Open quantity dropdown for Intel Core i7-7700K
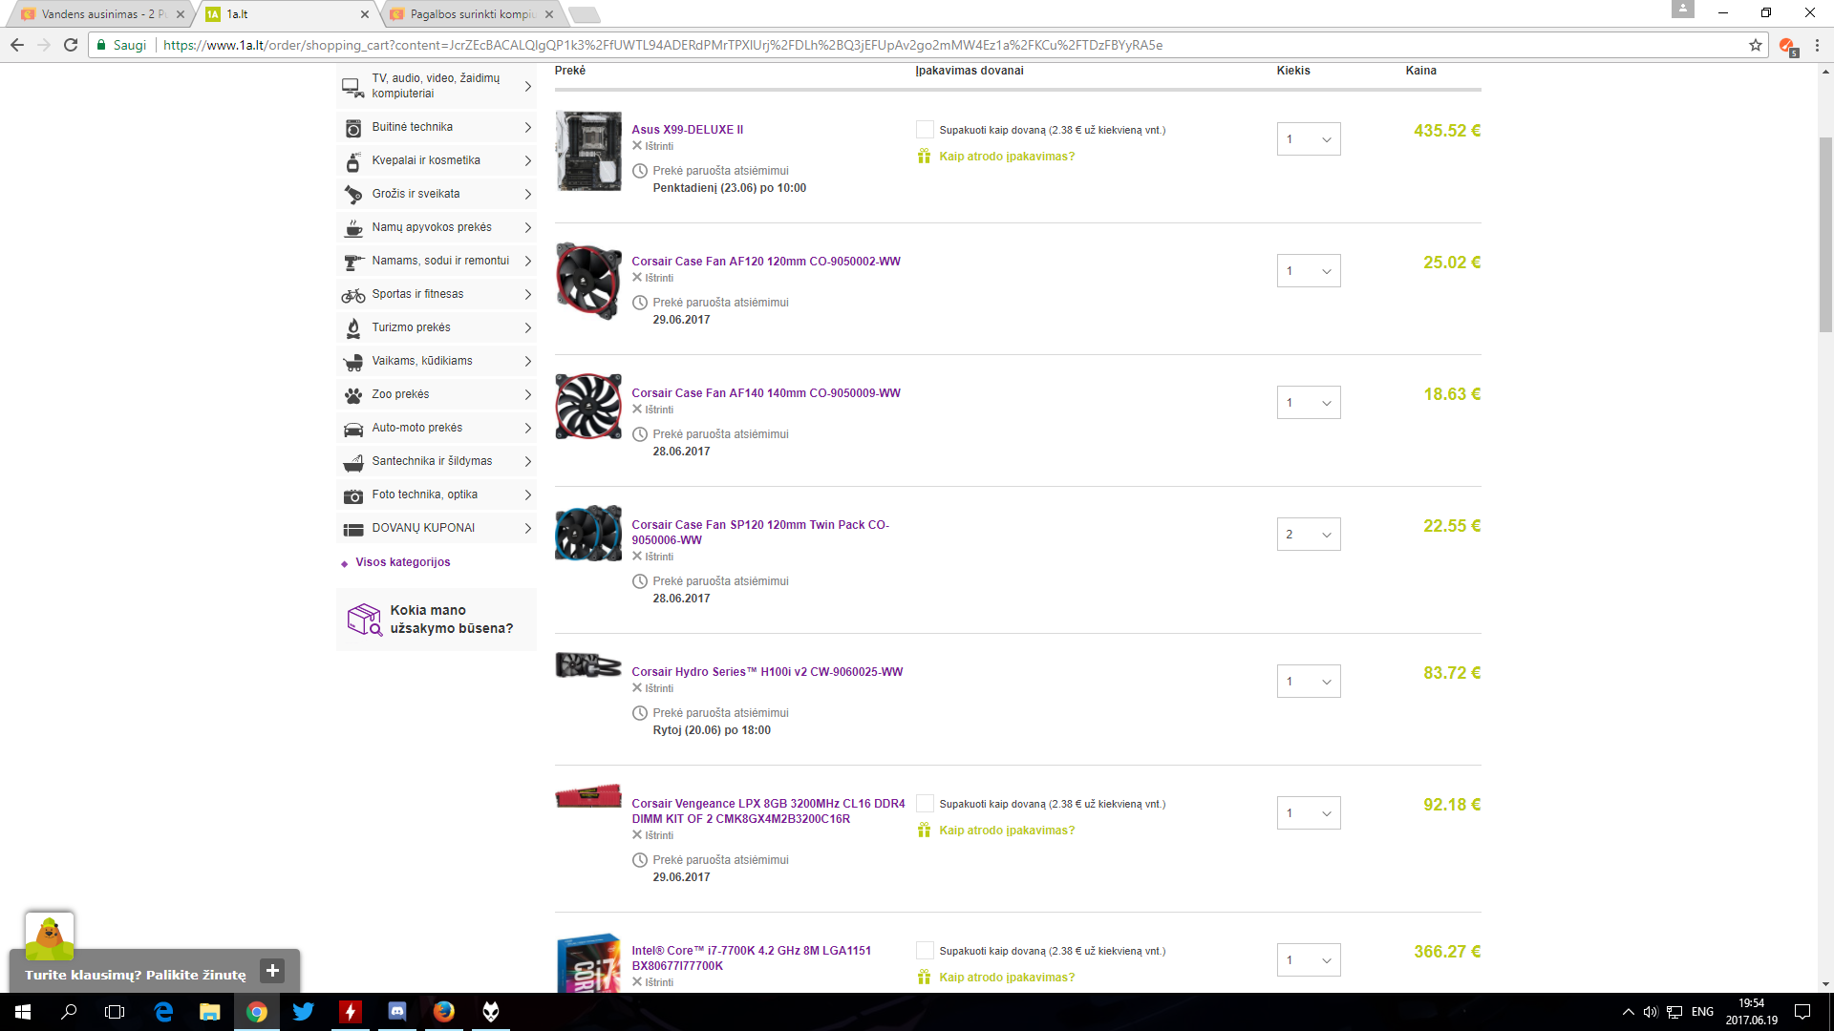The image size is (1834, 1031). (x=1309, y=960)
